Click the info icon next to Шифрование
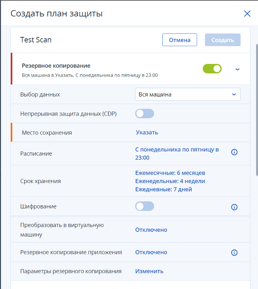 (234, 207)
